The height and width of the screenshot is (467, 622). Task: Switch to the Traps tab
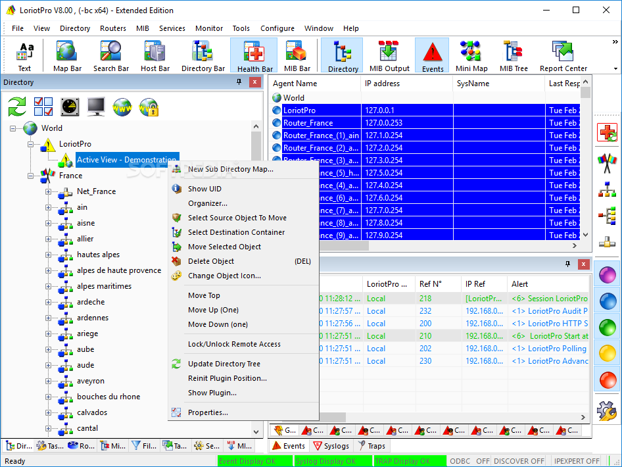click(371, 446)
